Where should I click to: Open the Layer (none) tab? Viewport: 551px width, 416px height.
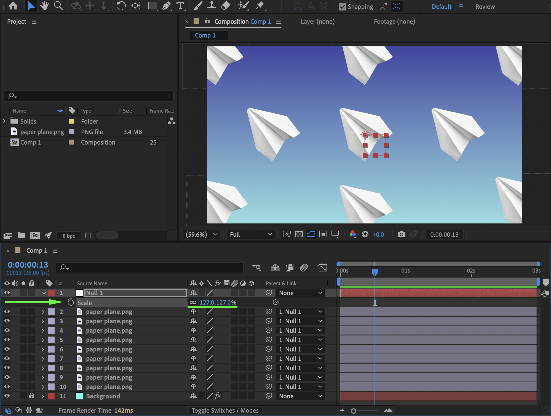317,22
